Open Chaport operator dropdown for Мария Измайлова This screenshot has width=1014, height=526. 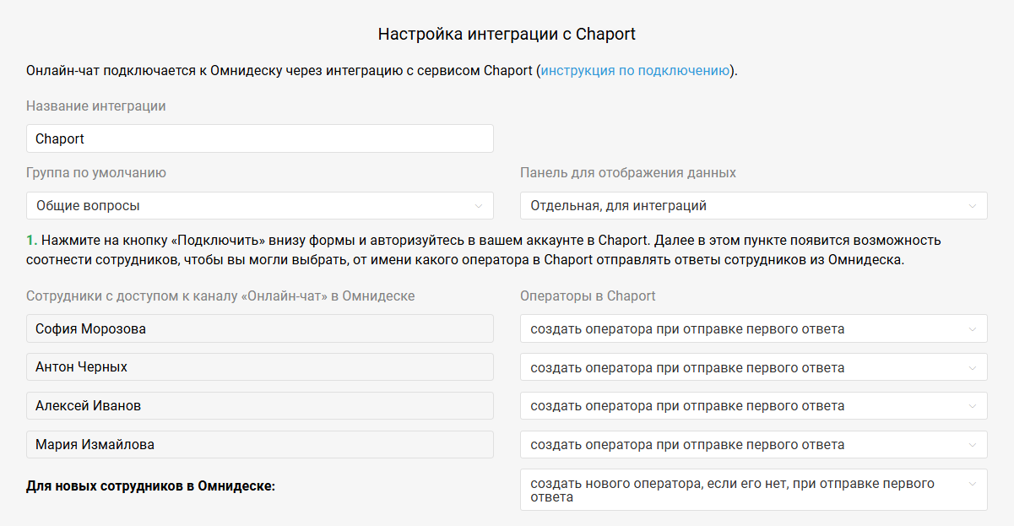[x=754, y=444]
